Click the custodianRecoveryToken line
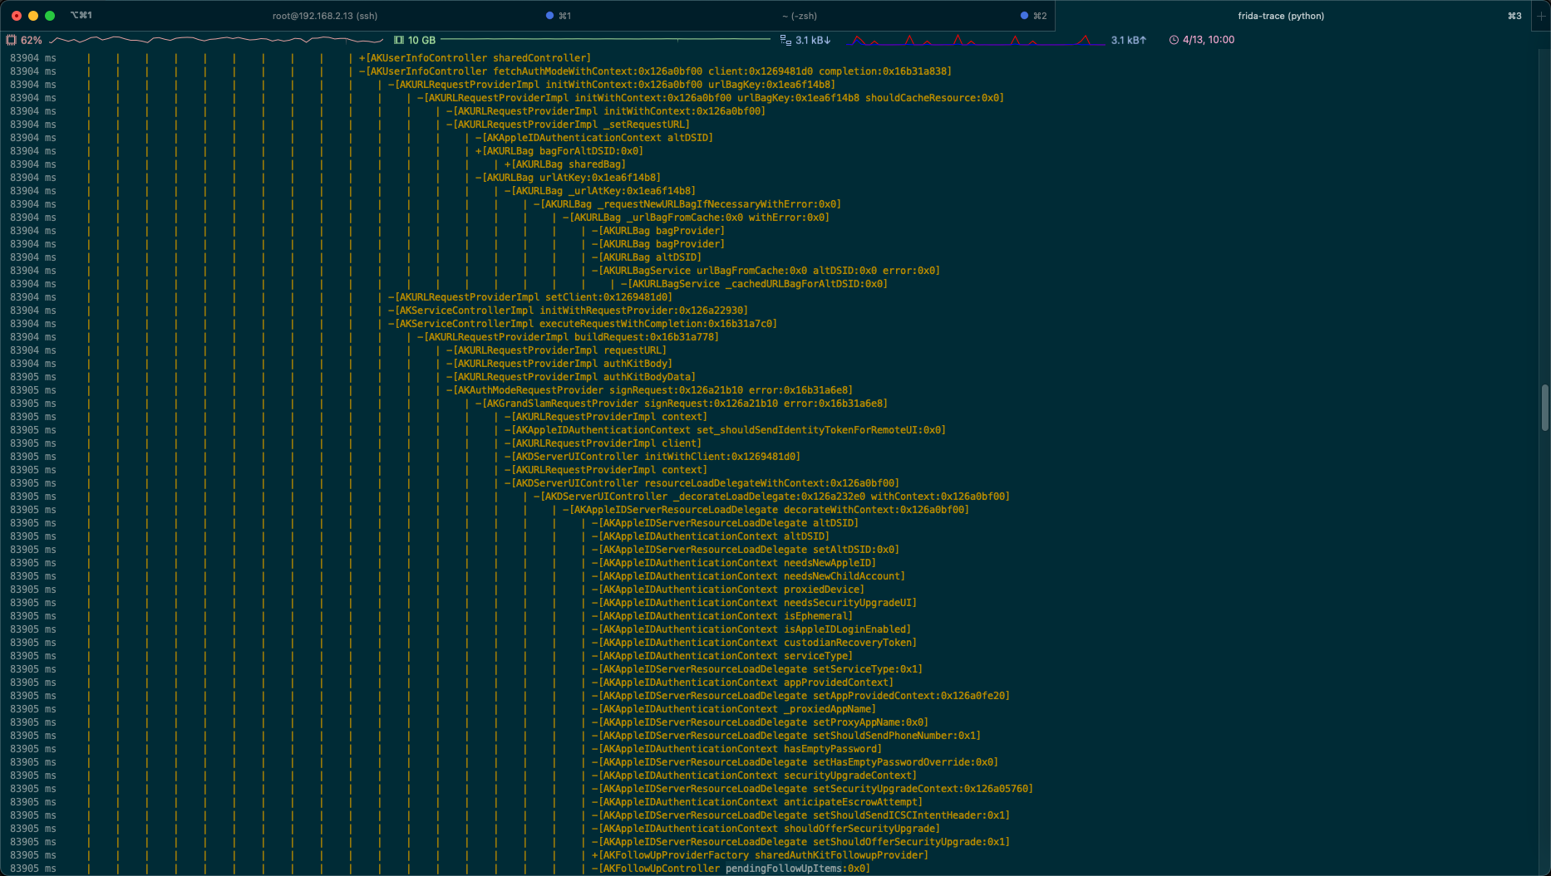The height and width of the screenshot is (876, 1551). coord(754,643)
